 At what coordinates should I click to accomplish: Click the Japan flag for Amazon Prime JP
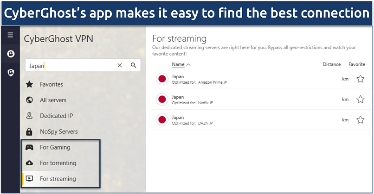(x=162, y=79)
